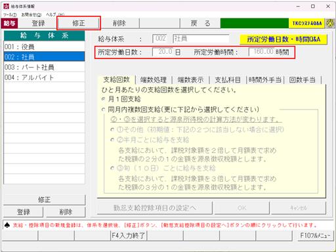Click the top toolbar 登録 button
Viewport: 336px width, 252px height.
38,23
